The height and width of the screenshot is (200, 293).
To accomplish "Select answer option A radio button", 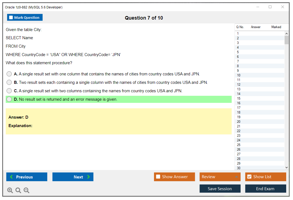I will (9, 74).
